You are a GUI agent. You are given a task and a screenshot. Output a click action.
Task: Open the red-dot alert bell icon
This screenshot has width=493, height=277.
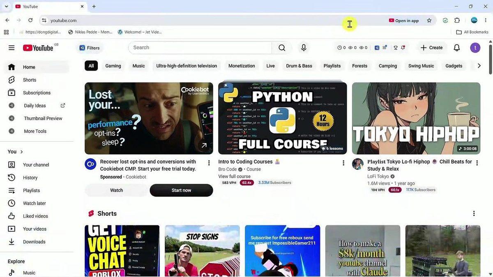[403, 48]
